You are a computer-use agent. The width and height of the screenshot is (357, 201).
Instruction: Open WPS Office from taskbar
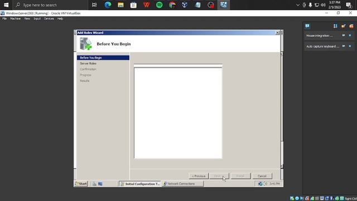(x=146, y=5)
